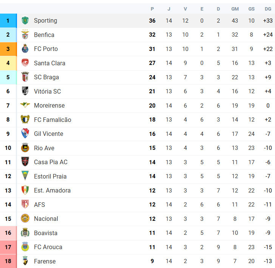Screen dimensions: 275x268
Task: Click the blue position 1 badge
Action: 8,21
